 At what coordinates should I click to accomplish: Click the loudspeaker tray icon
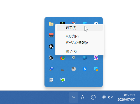[51, 58]
